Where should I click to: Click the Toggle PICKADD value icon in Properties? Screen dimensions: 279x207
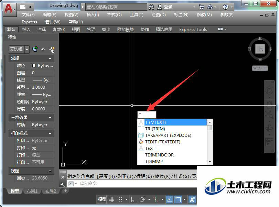point(35,49)
